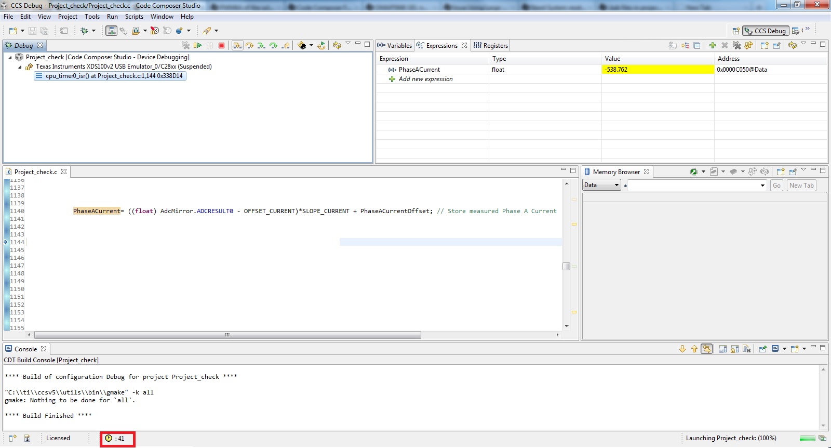Click the flashlight Search icon

click(x=207, y=31)
